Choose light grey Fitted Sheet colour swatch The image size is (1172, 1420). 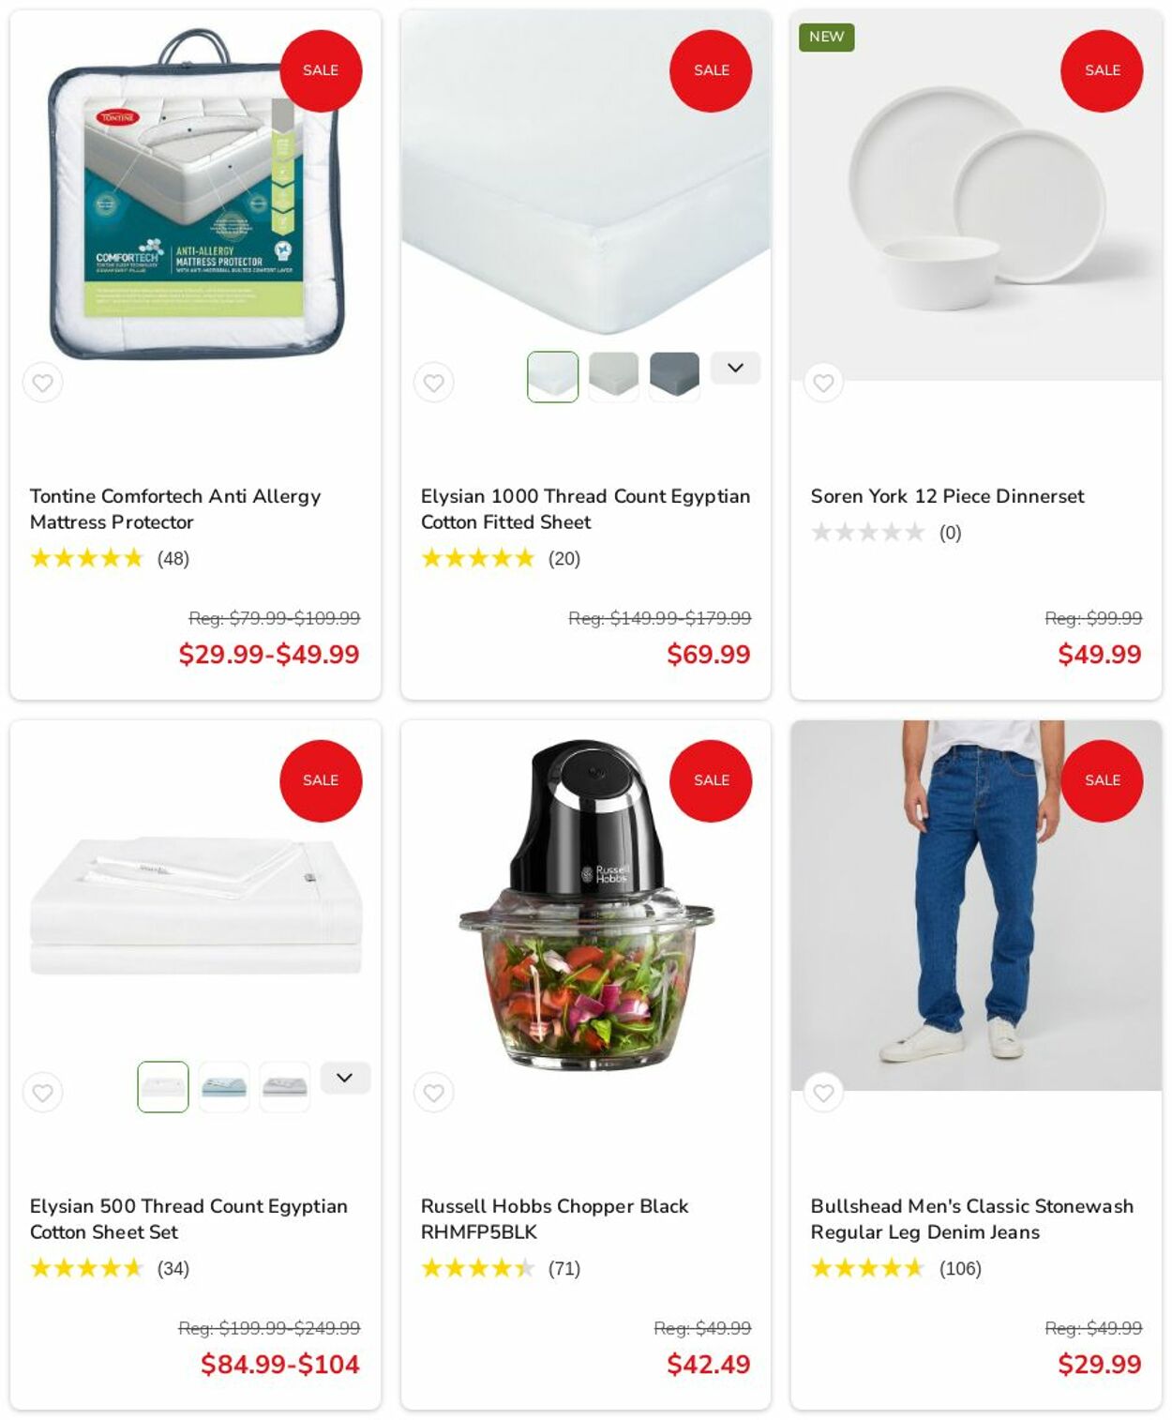pyautogui.click(x=614, y=377)
